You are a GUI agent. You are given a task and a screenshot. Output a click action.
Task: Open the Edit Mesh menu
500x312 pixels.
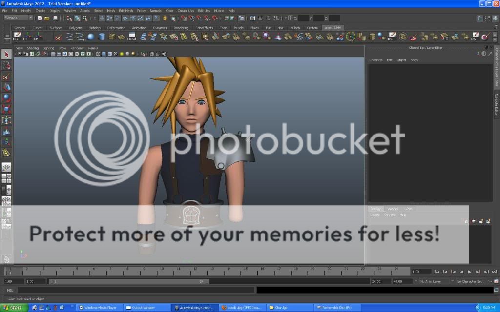(x=126, y=11)
